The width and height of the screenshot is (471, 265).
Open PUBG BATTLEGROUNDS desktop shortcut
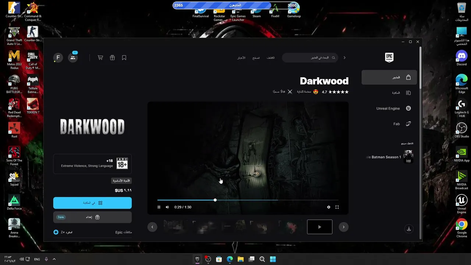click(x=14, y=84)
